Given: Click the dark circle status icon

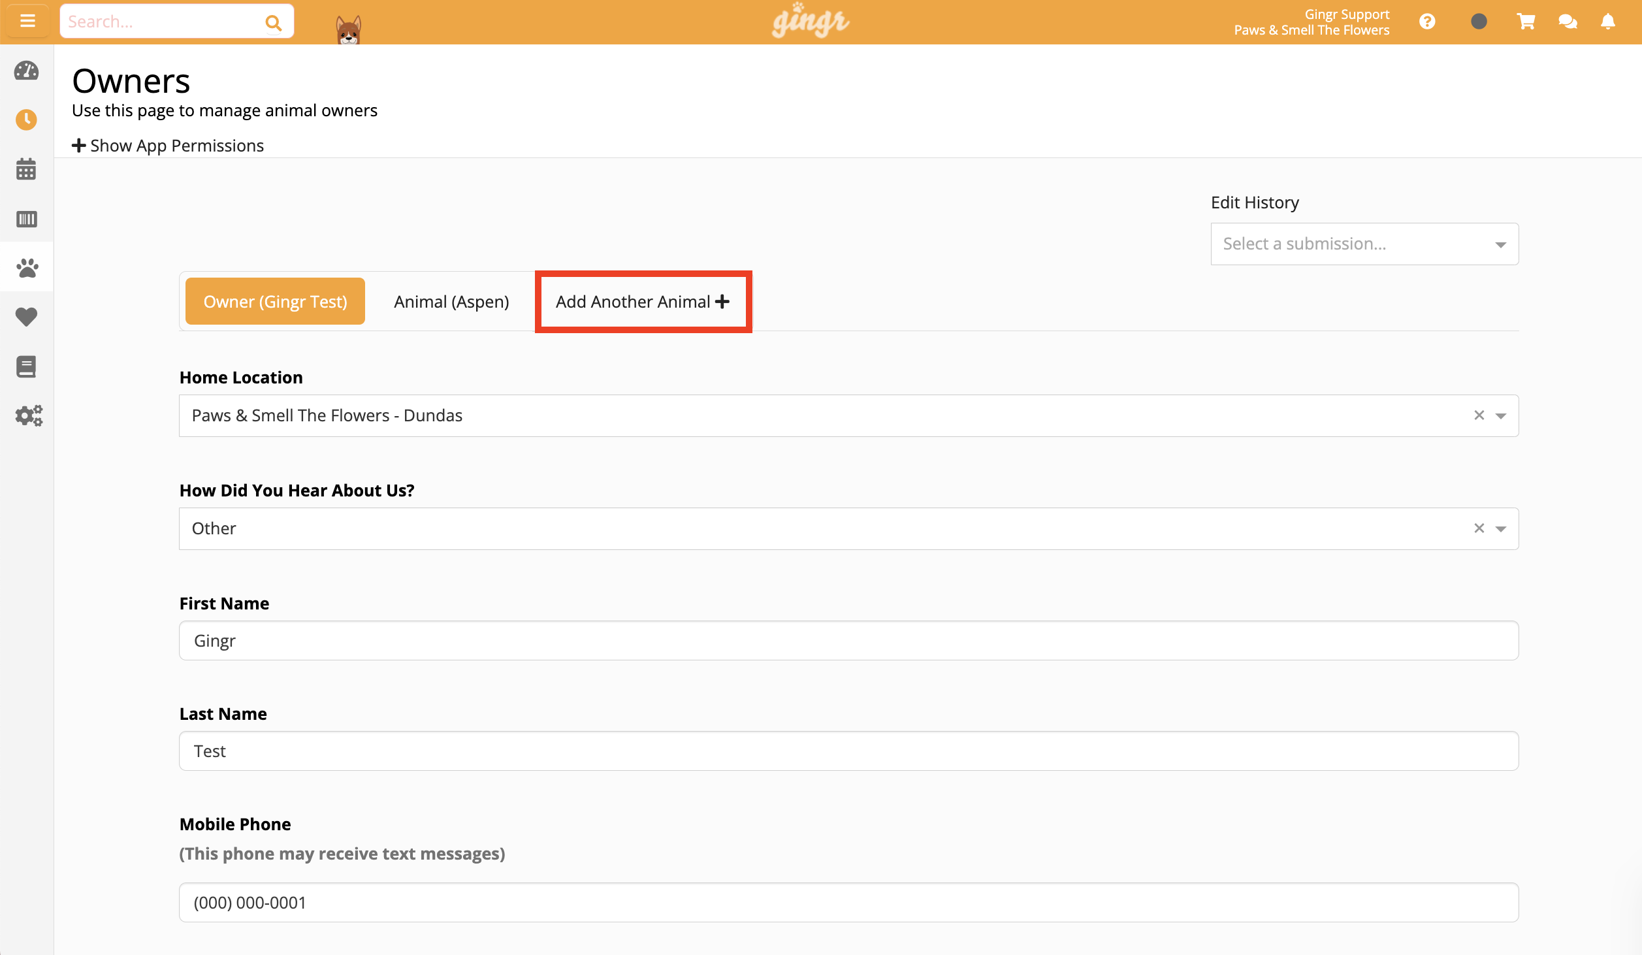Looking at the screenshot, I should (x=1479, y=22).
